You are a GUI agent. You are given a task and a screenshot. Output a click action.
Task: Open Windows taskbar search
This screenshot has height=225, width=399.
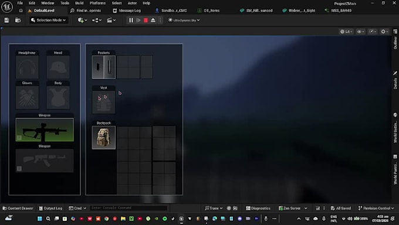tap(48, 219)
